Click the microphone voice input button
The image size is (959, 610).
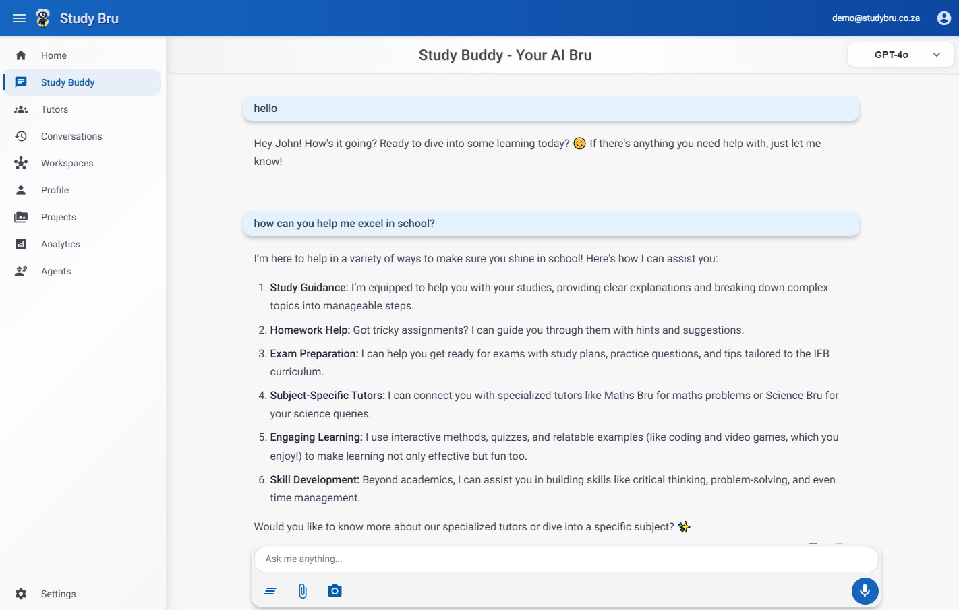click(865, 591)
